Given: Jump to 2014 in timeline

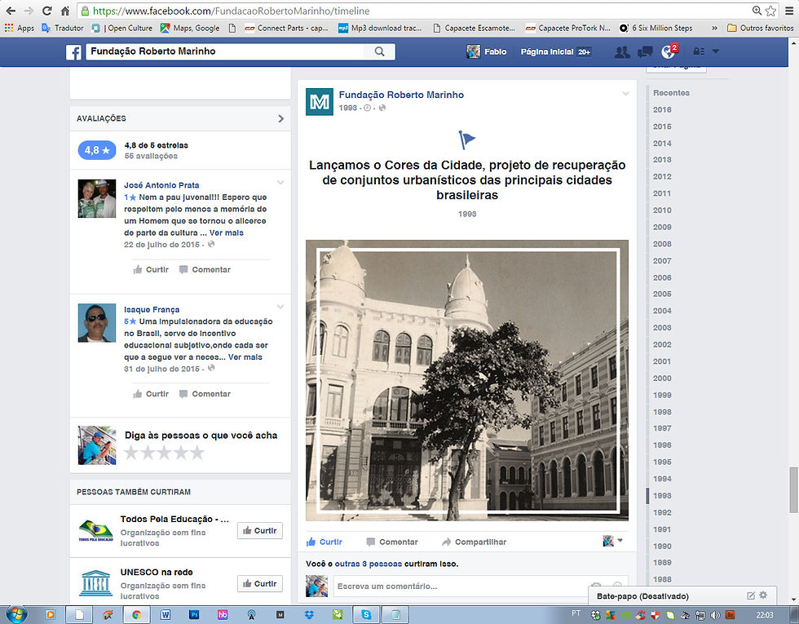Looking at the screenshot, I should click(x=662, y=144).
